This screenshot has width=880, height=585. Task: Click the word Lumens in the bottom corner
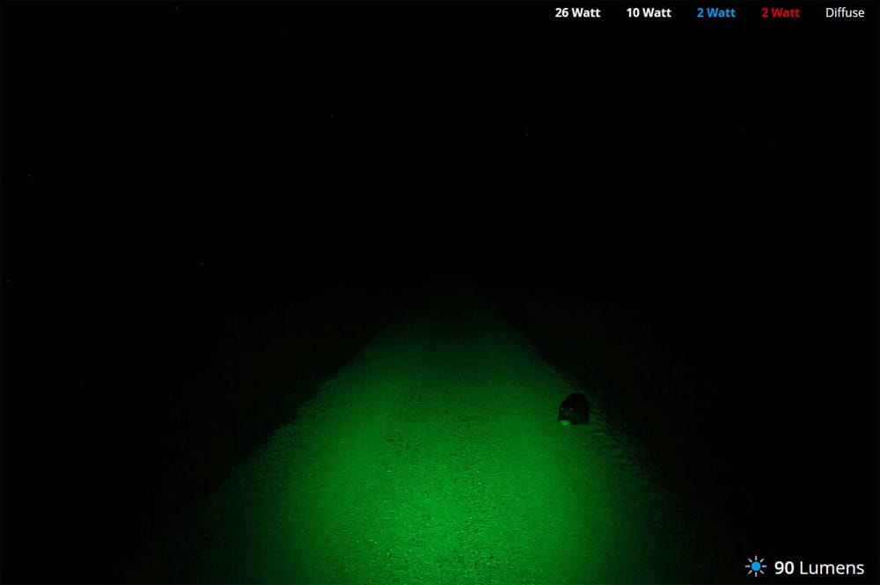pos(832,567)
